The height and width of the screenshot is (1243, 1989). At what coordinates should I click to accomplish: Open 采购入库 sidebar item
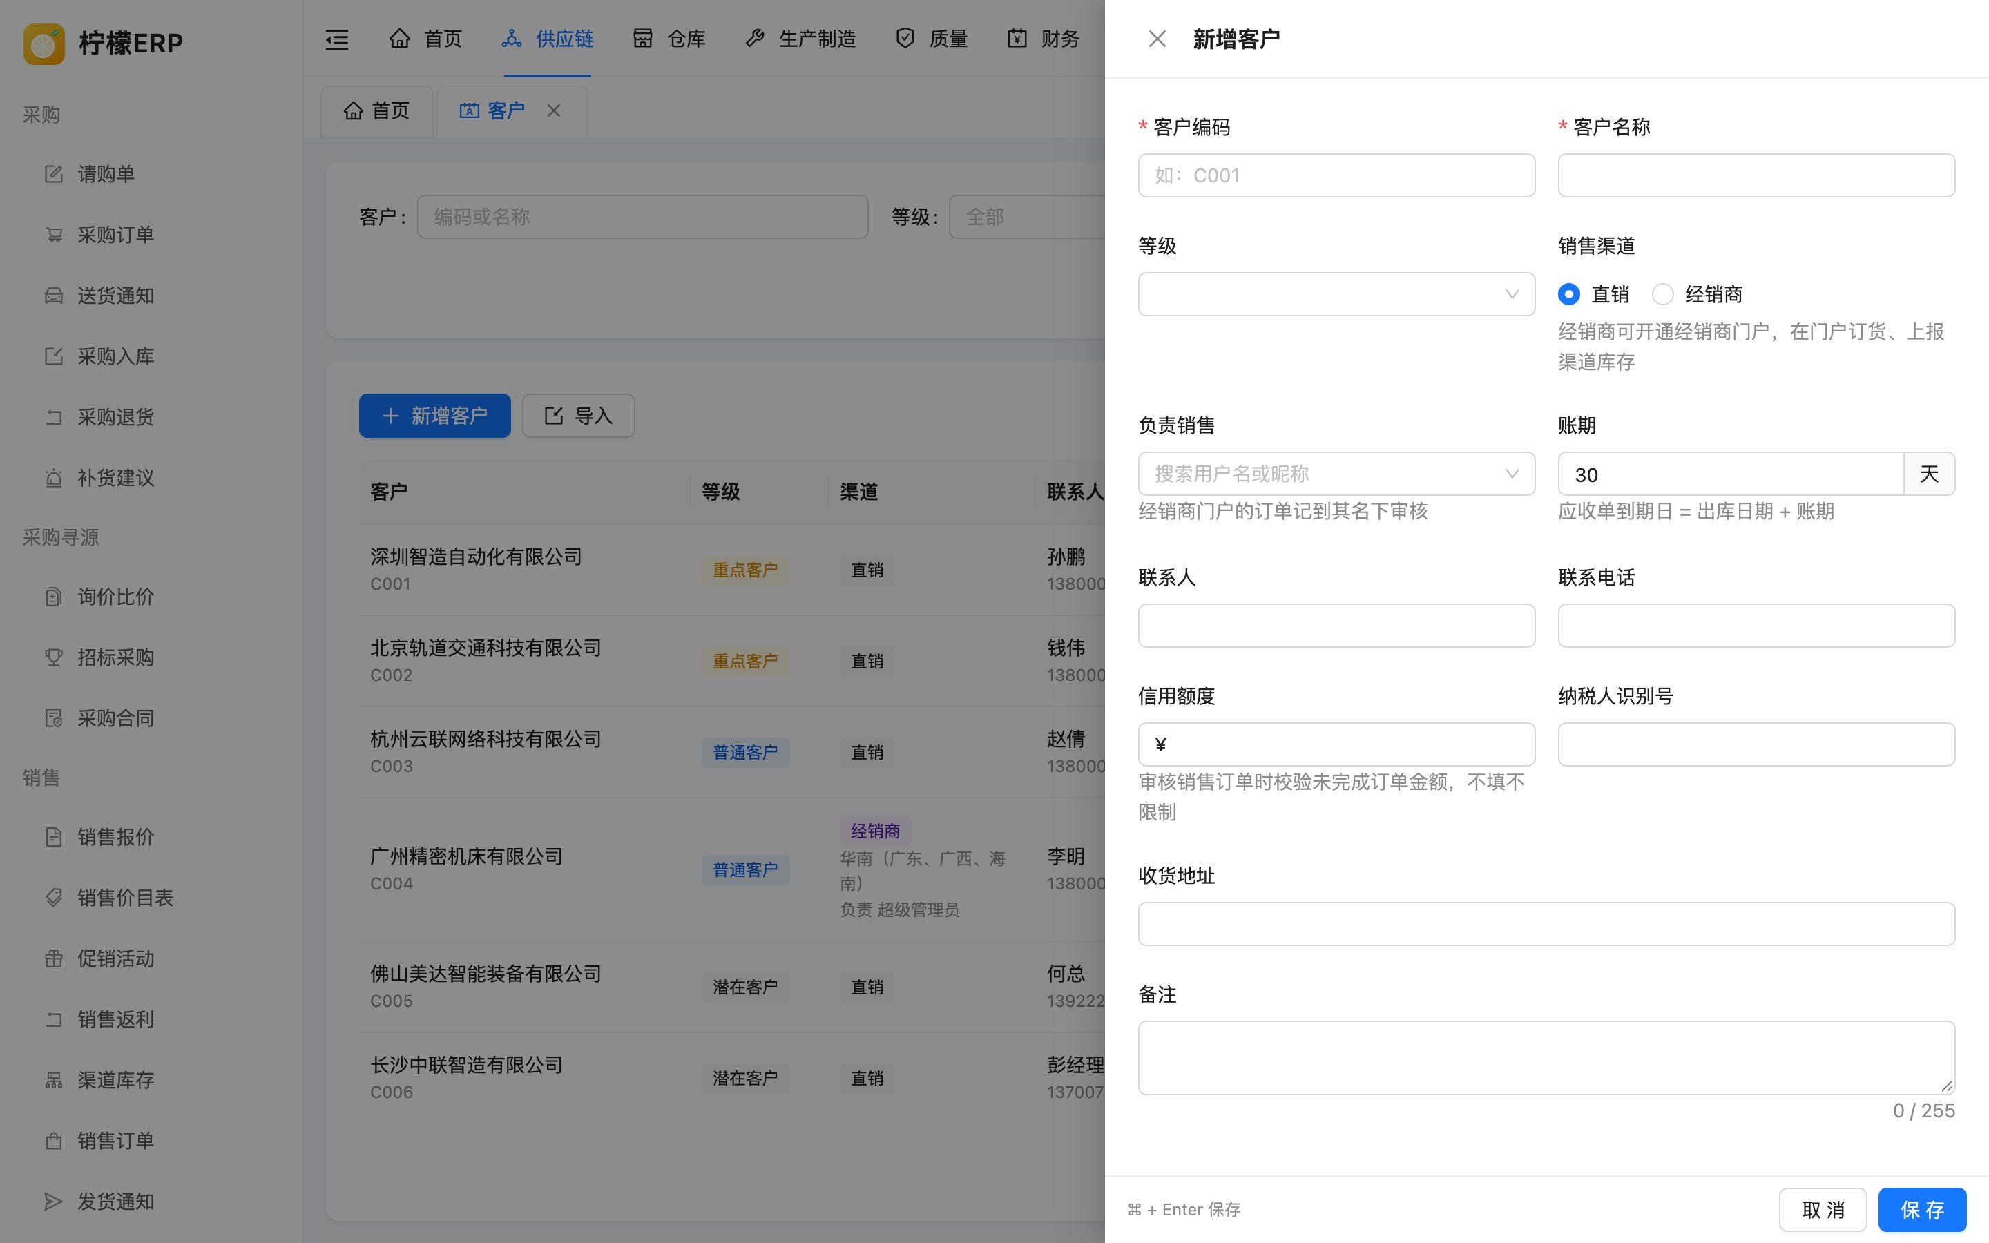click(151, 356)
